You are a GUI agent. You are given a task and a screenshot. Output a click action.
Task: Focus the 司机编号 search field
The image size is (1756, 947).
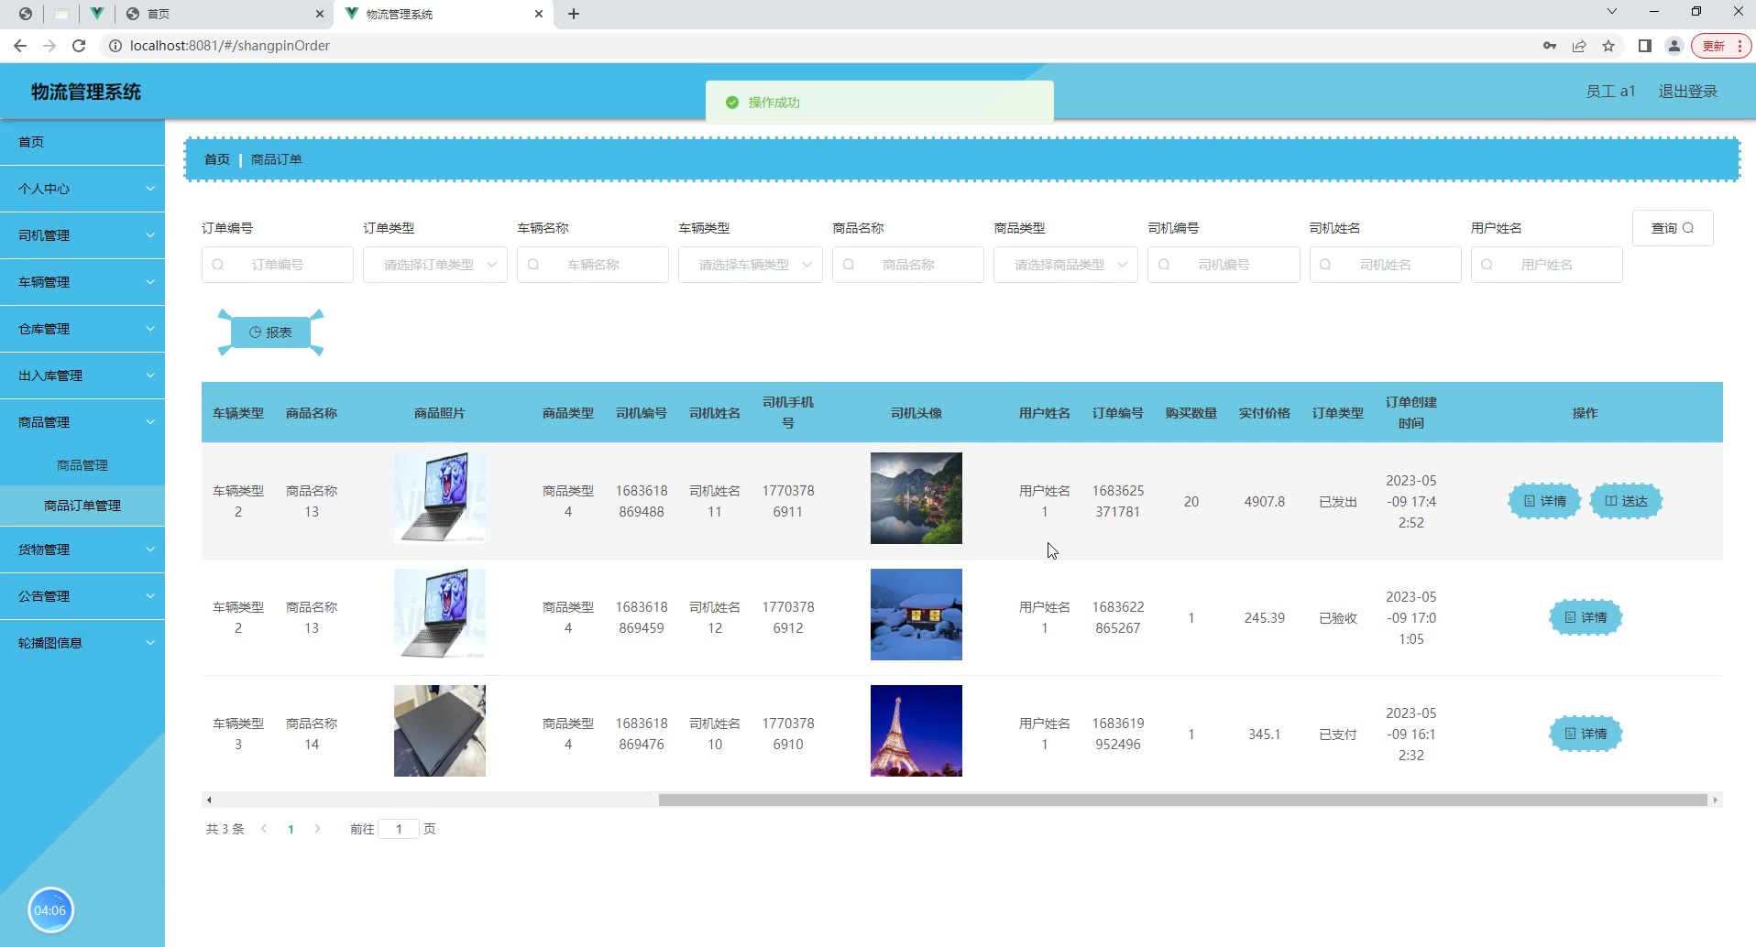[x=1224, y=265]
